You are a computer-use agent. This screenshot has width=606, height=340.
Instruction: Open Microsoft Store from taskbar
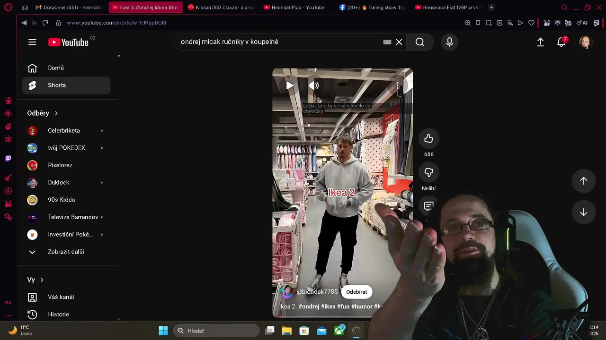click(x=304, y=331)
